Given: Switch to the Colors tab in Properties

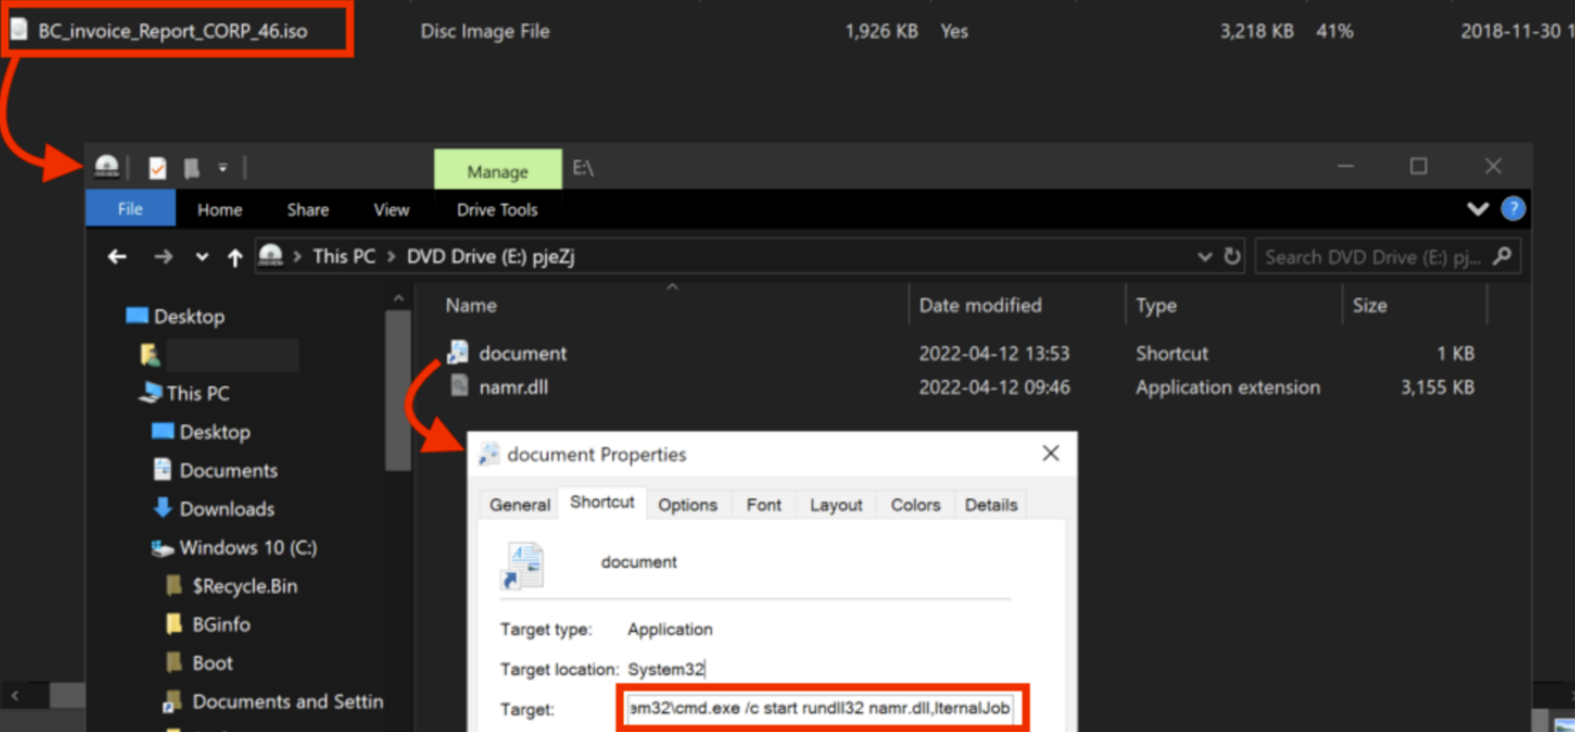Looking at the screenshot, I should pyautogui.click(x=915, y=504).
